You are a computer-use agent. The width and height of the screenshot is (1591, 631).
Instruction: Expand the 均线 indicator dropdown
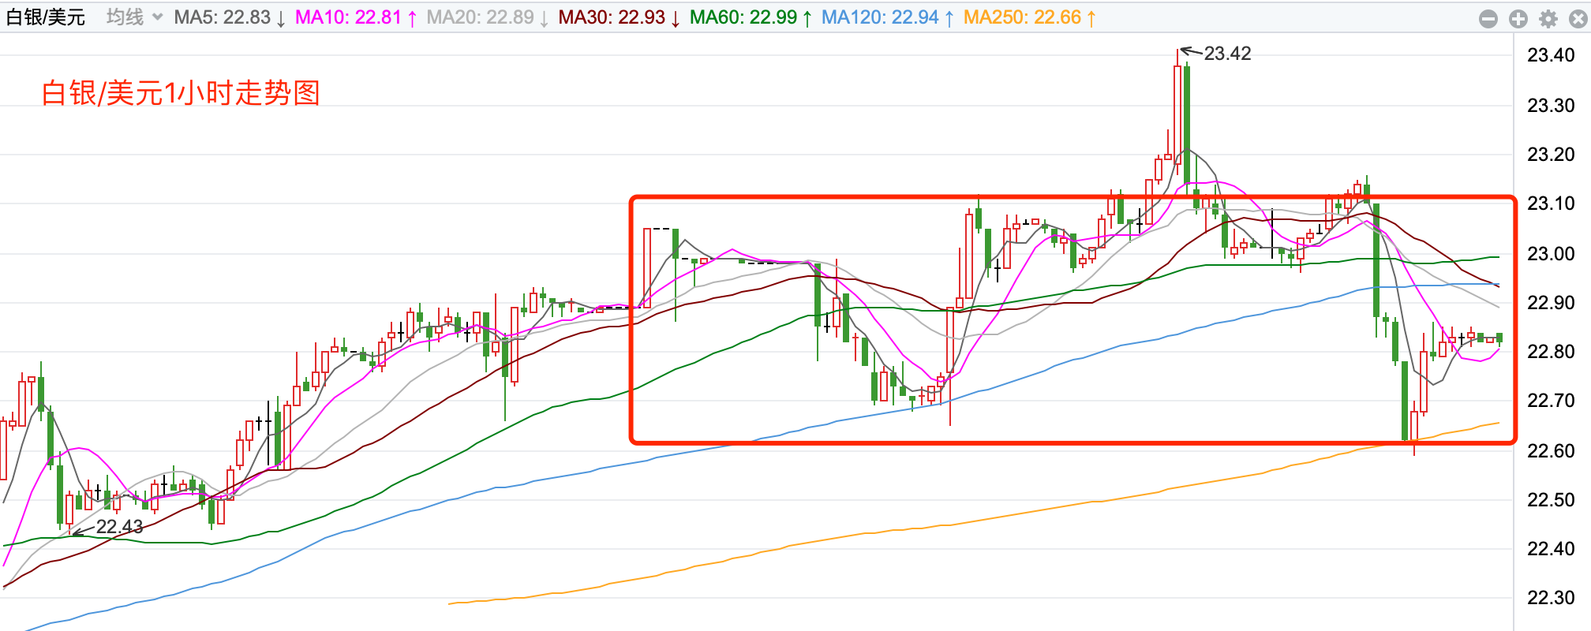coord(134,17)
